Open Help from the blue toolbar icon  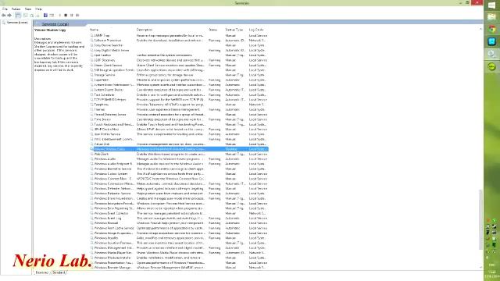click(x=45, y=16)
